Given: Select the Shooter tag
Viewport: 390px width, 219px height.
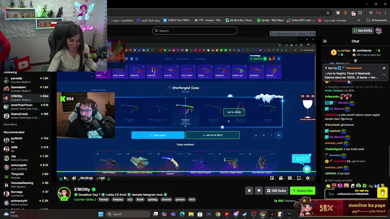Looking at the screenshot, I should click(166, 200).
